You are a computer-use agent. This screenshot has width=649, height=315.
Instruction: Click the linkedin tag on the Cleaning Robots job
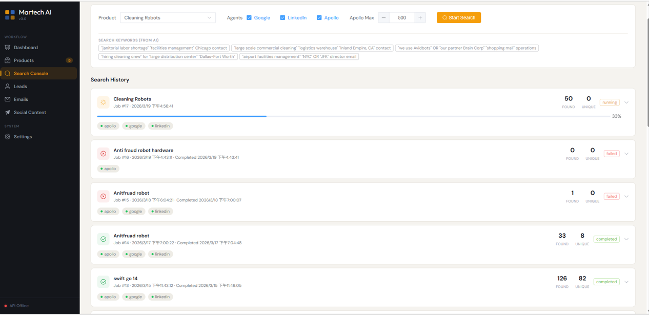pos(160,126)
